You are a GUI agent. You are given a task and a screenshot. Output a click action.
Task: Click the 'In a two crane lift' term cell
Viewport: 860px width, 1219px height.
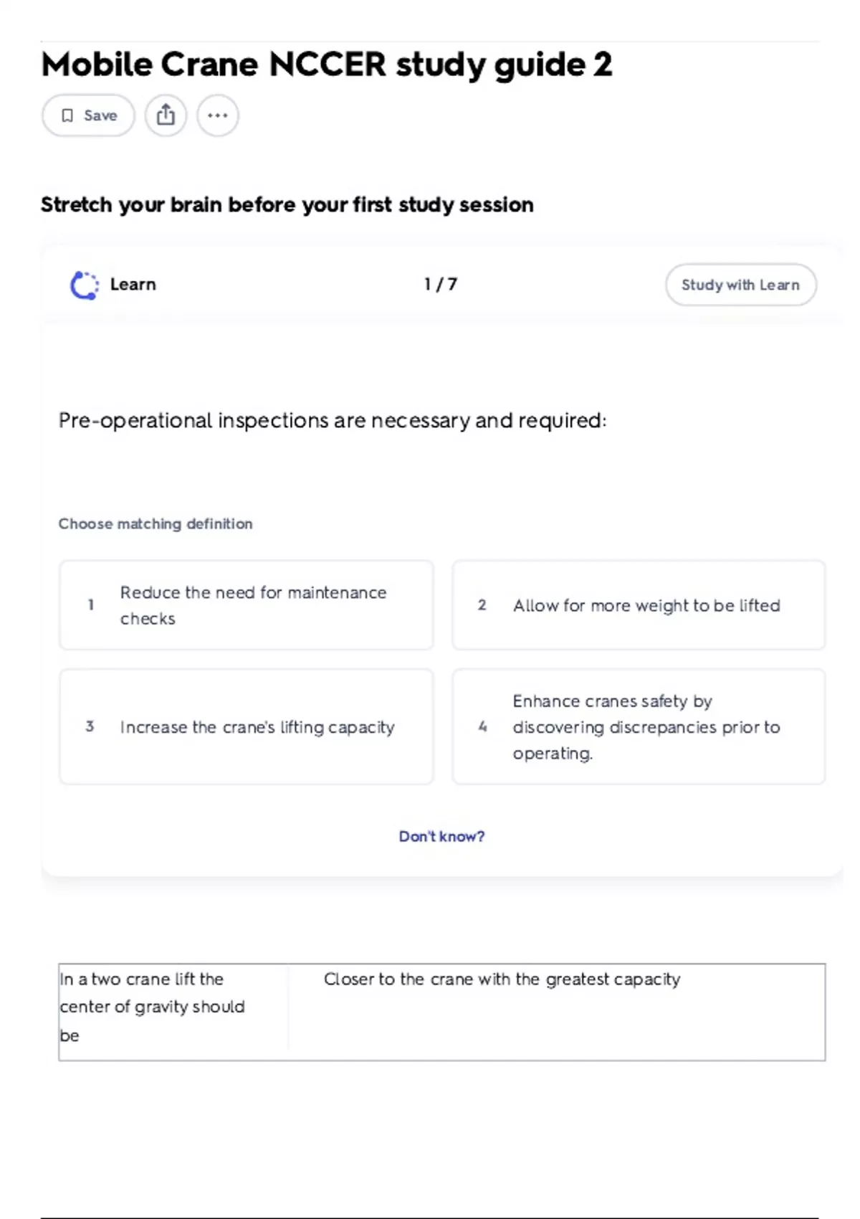pos(173,1007)
